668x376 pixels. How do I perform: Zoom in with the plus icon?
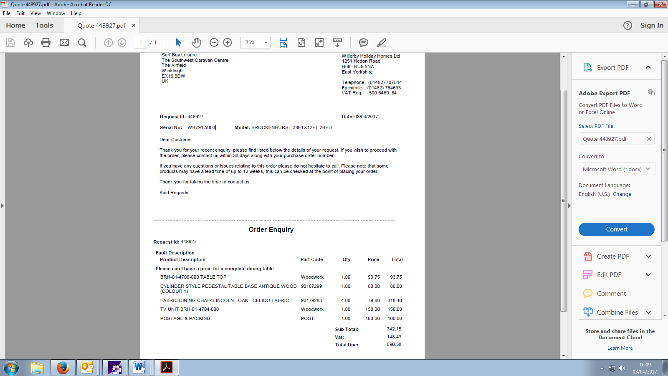228,43
